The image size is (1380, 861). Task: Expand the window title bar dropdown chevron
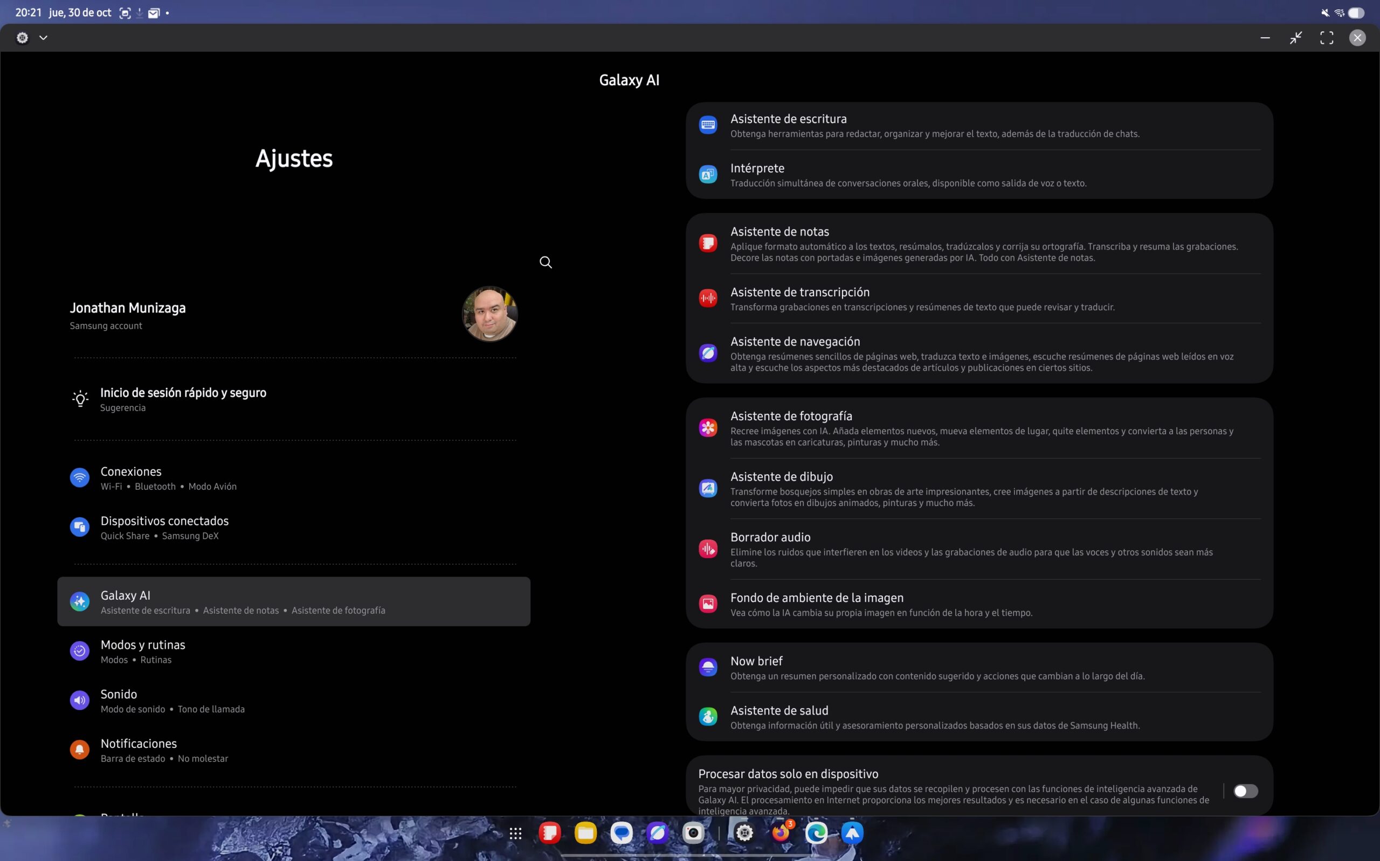tap(43, 38)
